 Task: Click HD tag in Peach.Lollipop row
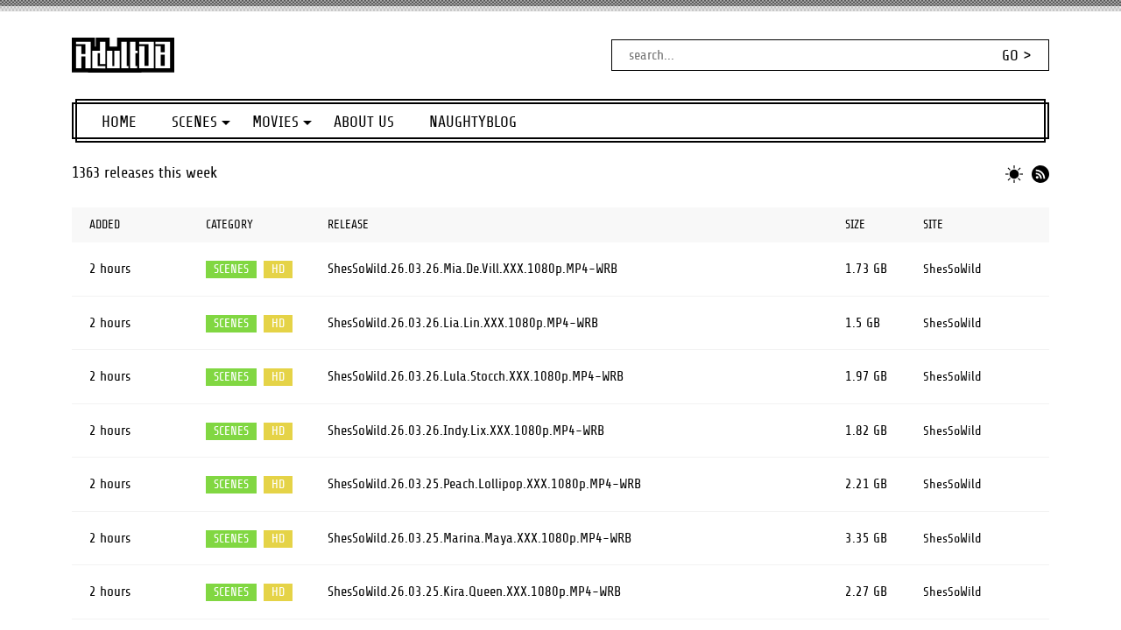pos(278,485)
